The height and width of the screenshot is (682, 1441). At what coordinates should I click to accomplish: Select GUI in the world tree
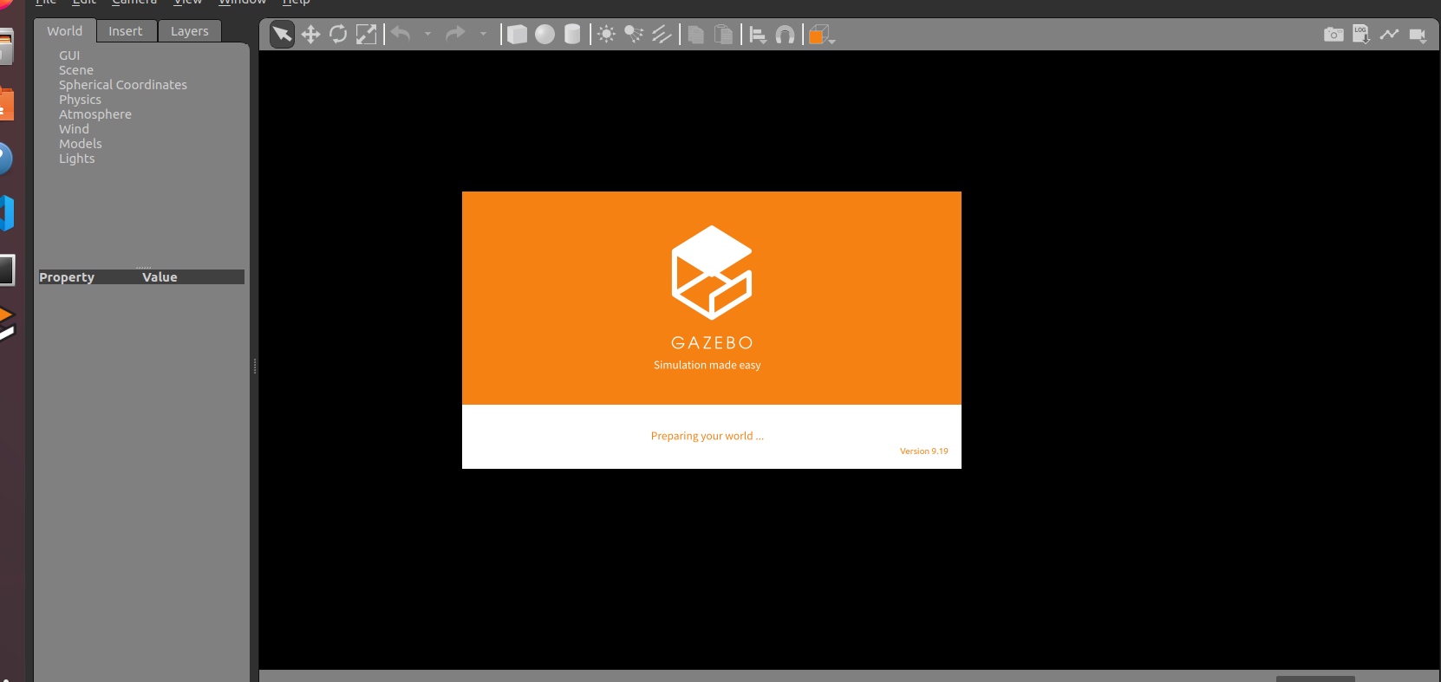pyautogui.click(x=69, y=55)
